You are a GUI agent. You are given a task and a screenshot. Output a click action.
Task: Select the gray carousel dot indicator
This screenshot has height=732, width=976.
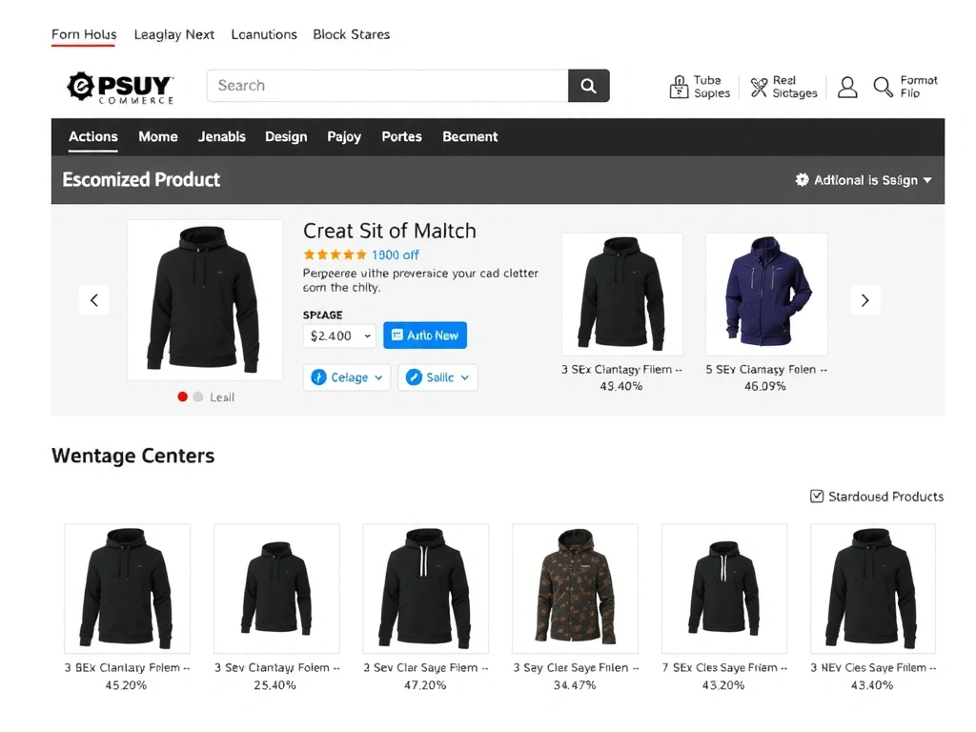tap(198, 396)
